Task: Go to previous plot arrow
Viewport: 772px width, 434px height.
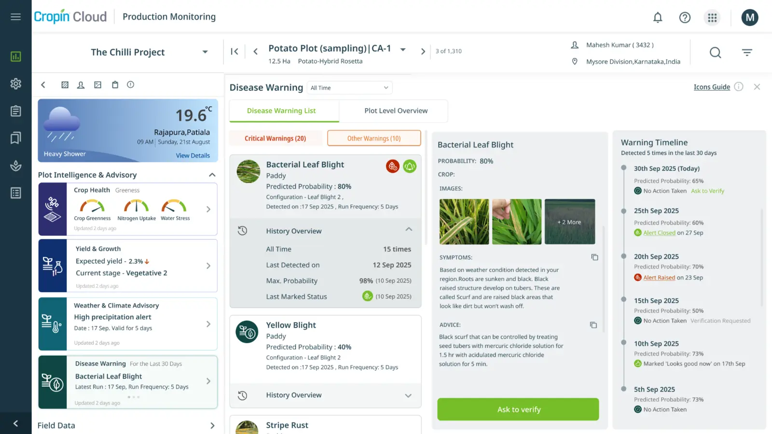Action: point(256,51)
